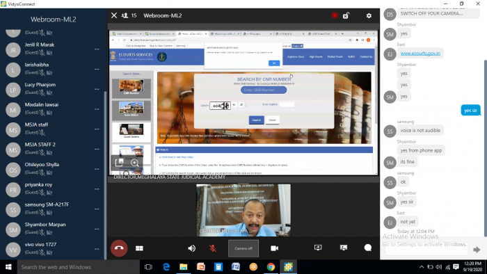Open Task View on the taskbar
The image size is (487, 274).
[148, 267]
